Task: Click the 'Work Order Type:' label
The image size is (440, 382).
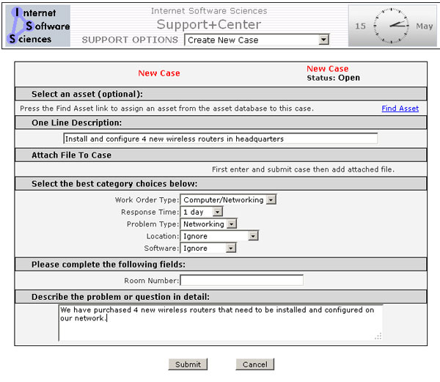Action: [147, 199]
